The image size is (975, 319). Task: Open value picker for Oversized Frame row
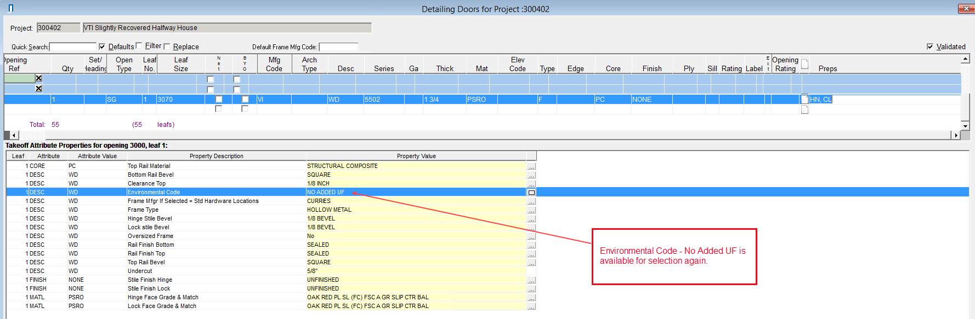point(531,236)
